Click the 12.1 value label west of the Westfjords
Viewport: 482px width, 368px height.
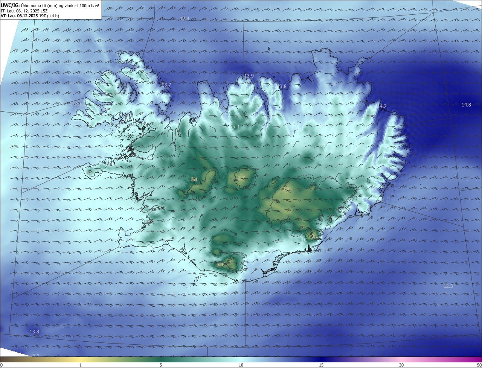77,104
